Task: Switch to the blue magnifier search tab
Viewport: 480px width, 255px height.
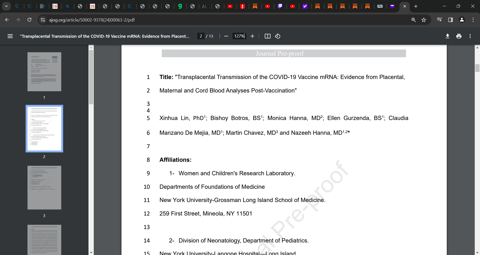Action: coord(67,6)
